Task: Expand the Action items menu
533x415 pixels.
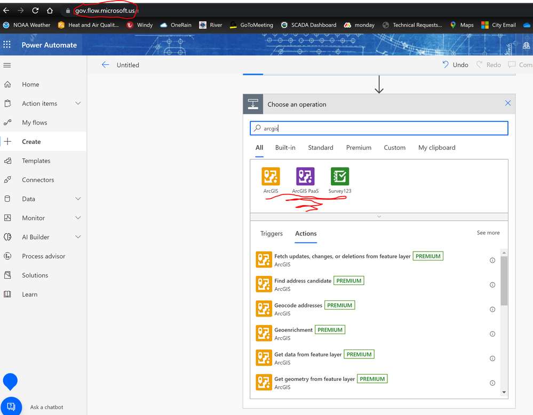Action: [78, 103]
